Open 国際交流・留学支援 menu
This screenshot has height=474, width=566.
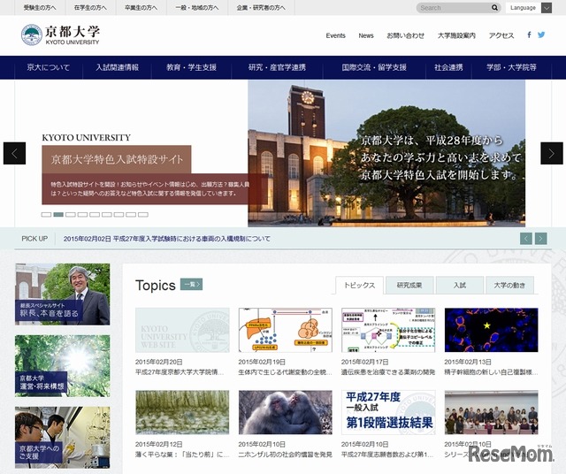pos(374,67)
